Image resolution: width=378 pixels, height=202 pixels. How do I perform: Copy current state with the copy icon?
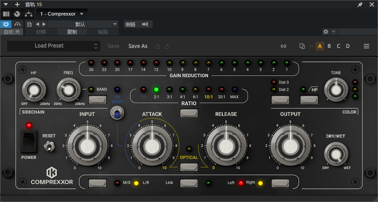tap(302, 46)
